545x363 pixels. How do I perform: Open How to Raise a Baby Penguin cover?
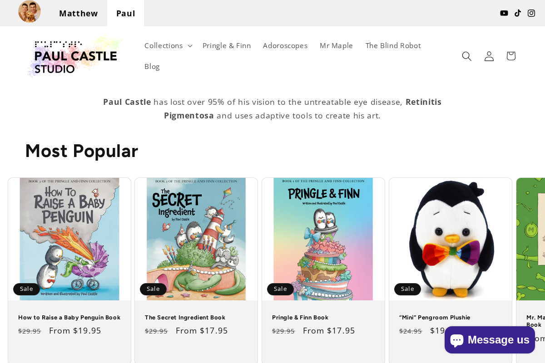69,239
